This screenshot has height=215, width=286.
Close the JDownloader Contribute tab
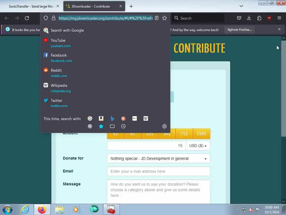click(121, 6)
